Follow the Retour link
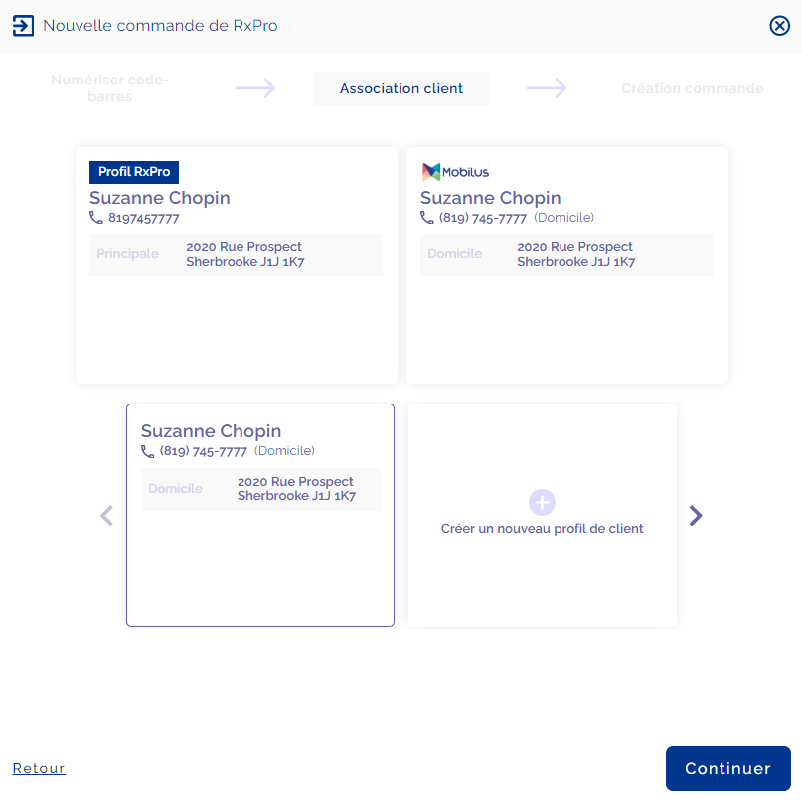The height and width of the screenshot is (807, 802). click(x=39, y=768)
